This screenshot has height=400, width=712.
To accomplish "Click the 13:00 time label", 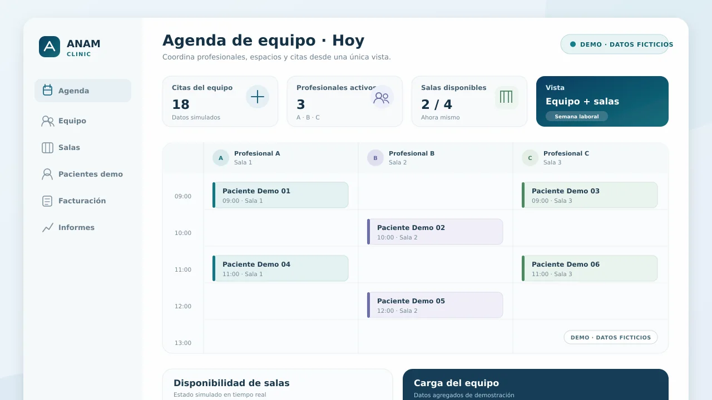I will point(183,343).
